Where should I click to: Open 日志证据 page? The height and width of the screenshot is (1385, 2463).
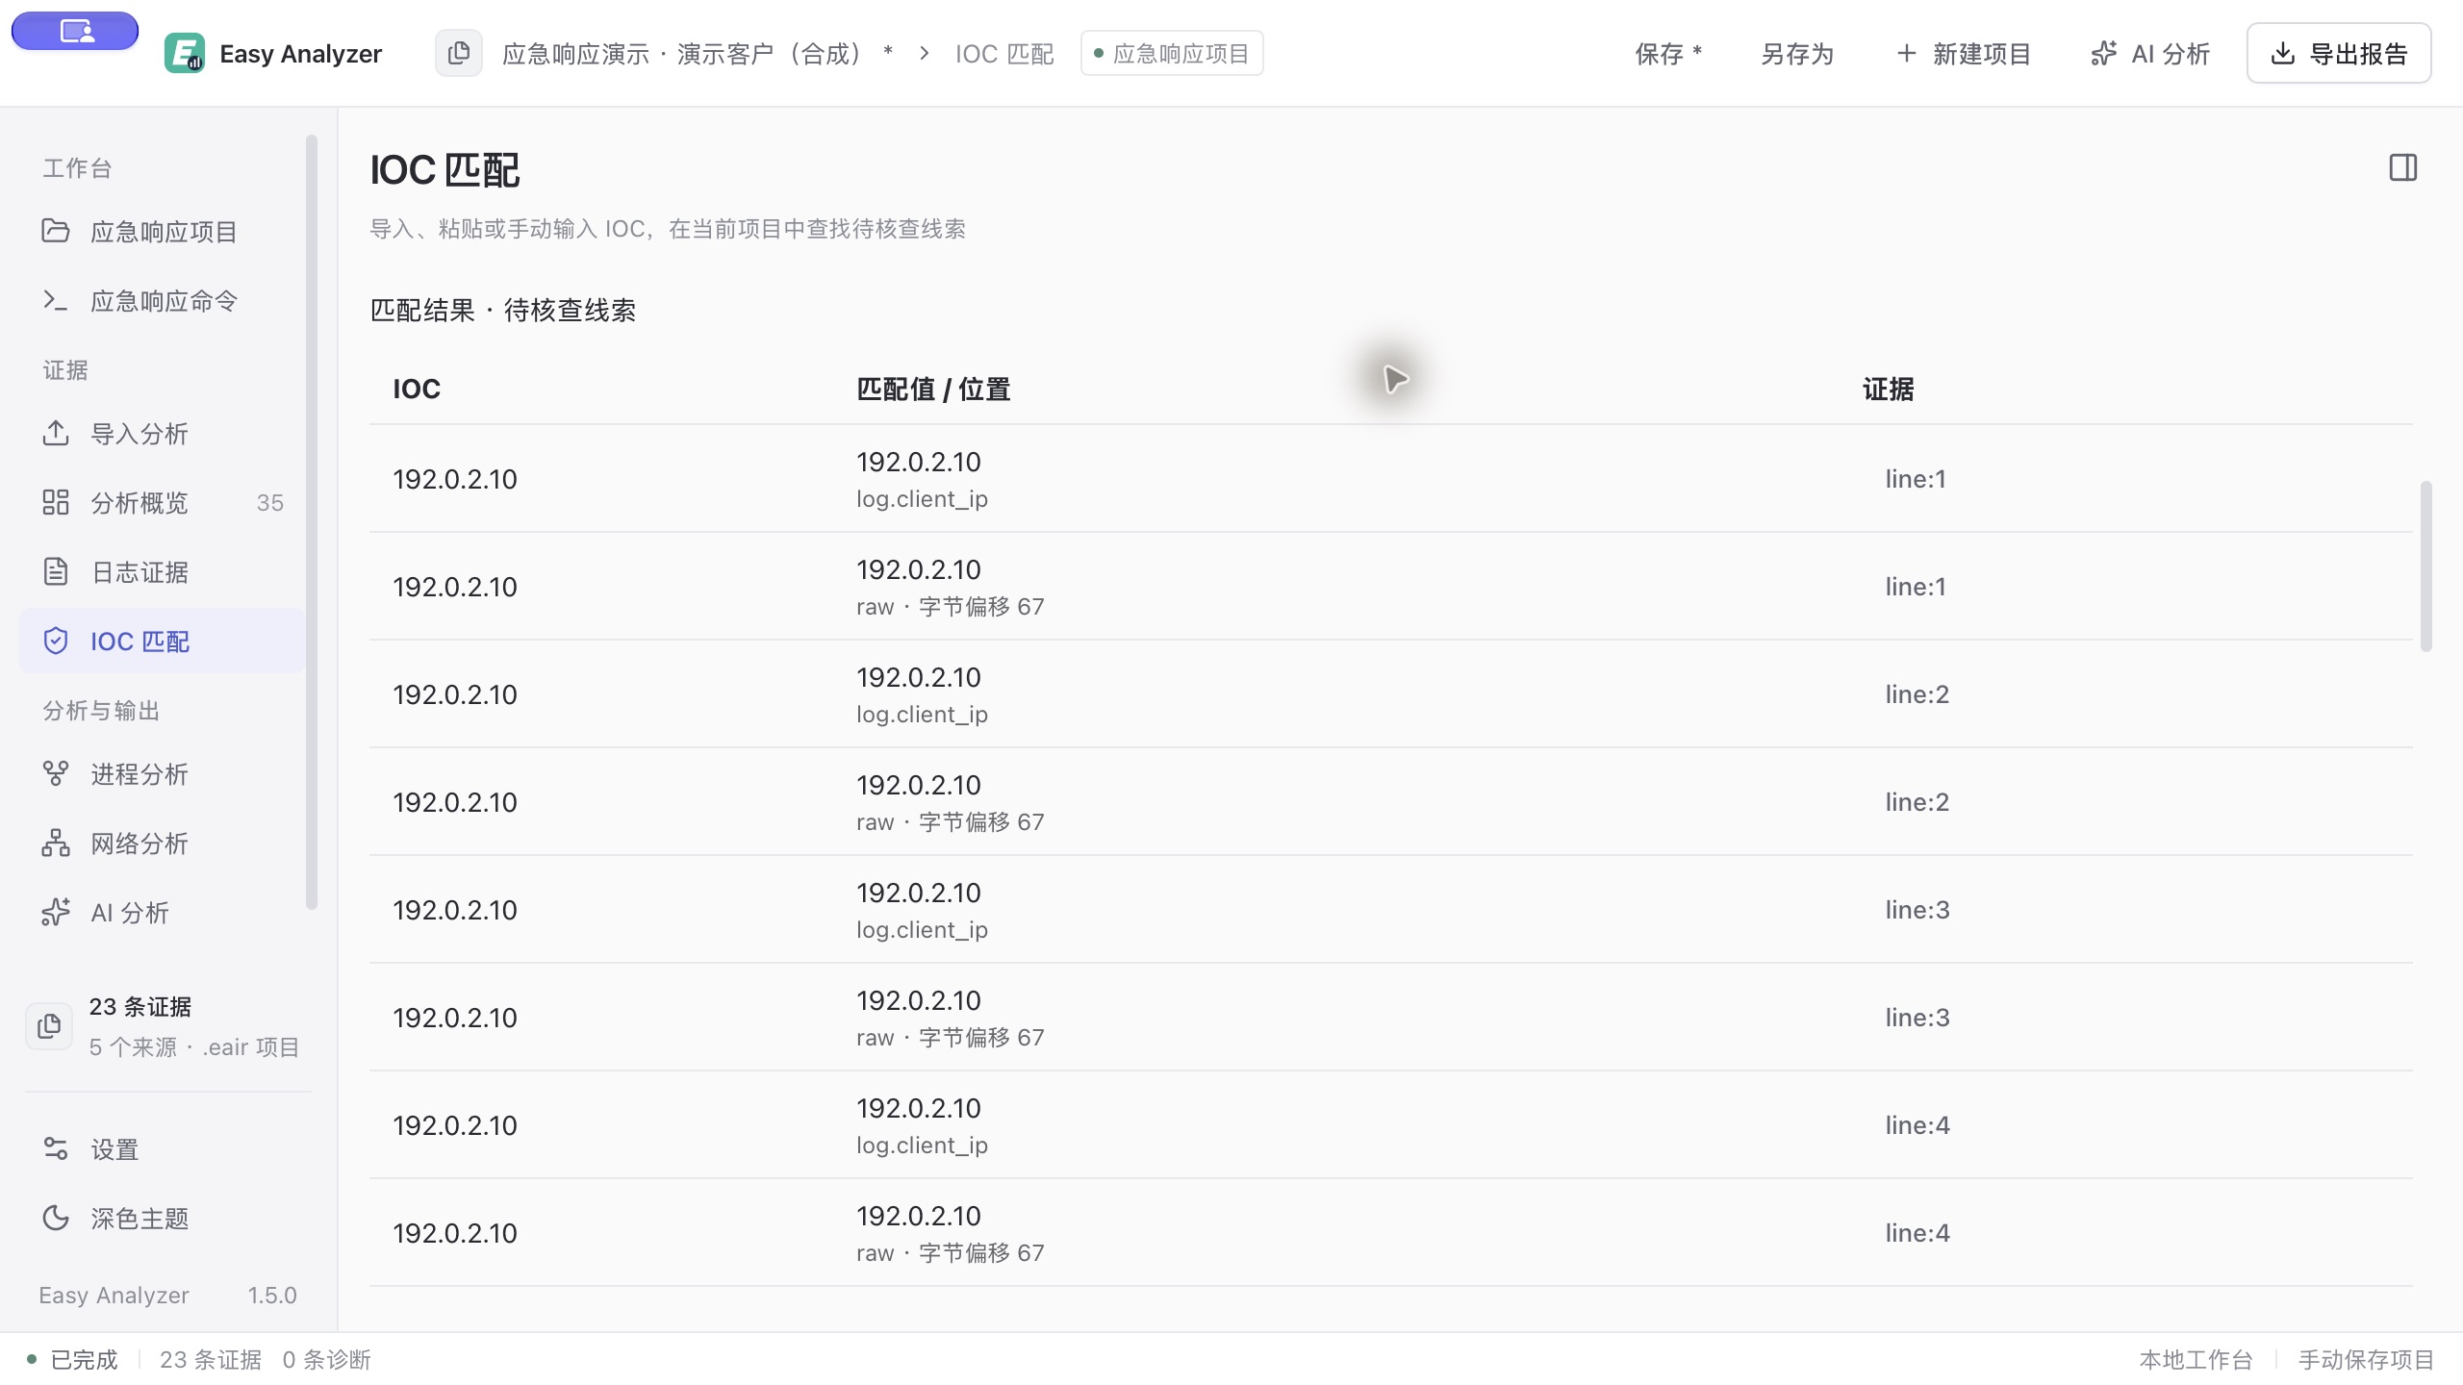pos(162,571)
